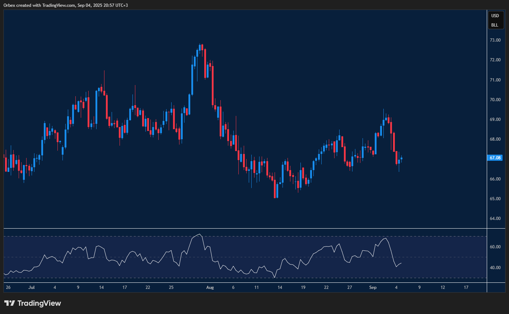Screen dimensions: 509x314
Task: Click the RSI 60.00 scale label
Action: (495, 247)
